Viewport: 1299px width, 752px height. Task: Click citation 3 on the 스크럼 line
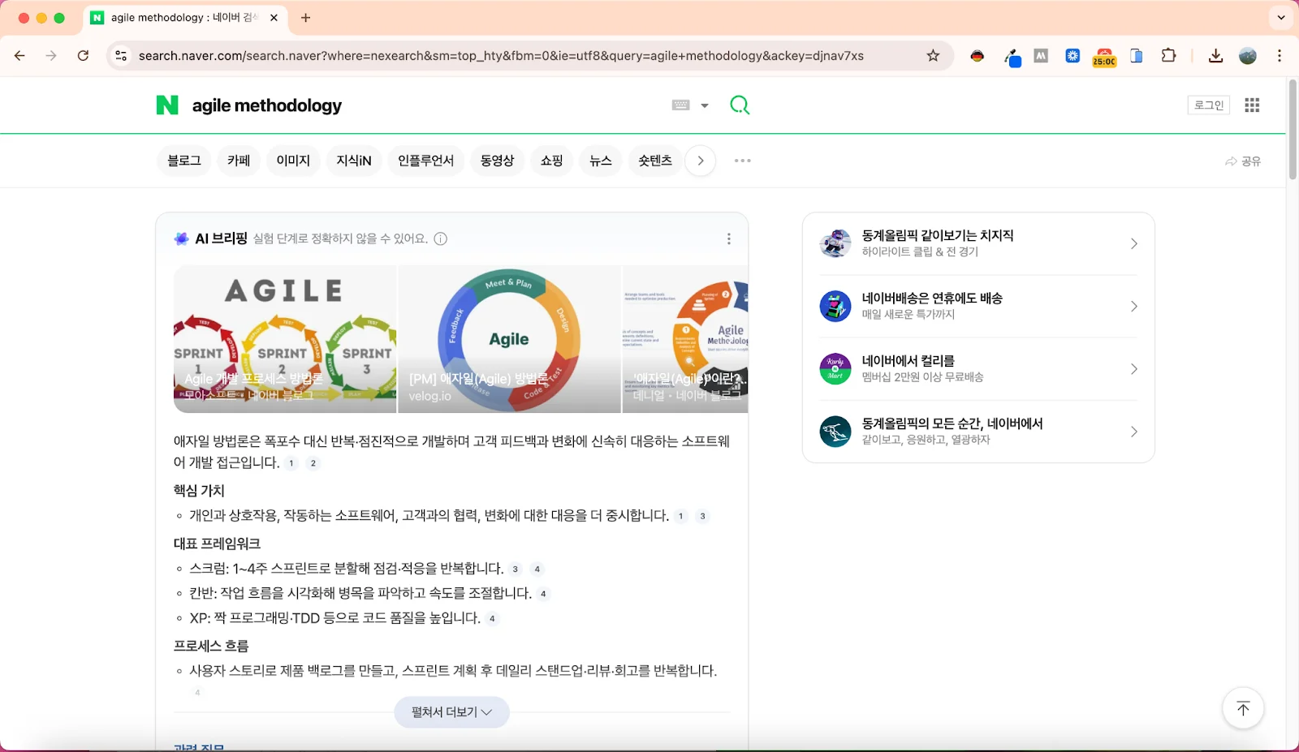pyautogui.click(x=516, y=569)
